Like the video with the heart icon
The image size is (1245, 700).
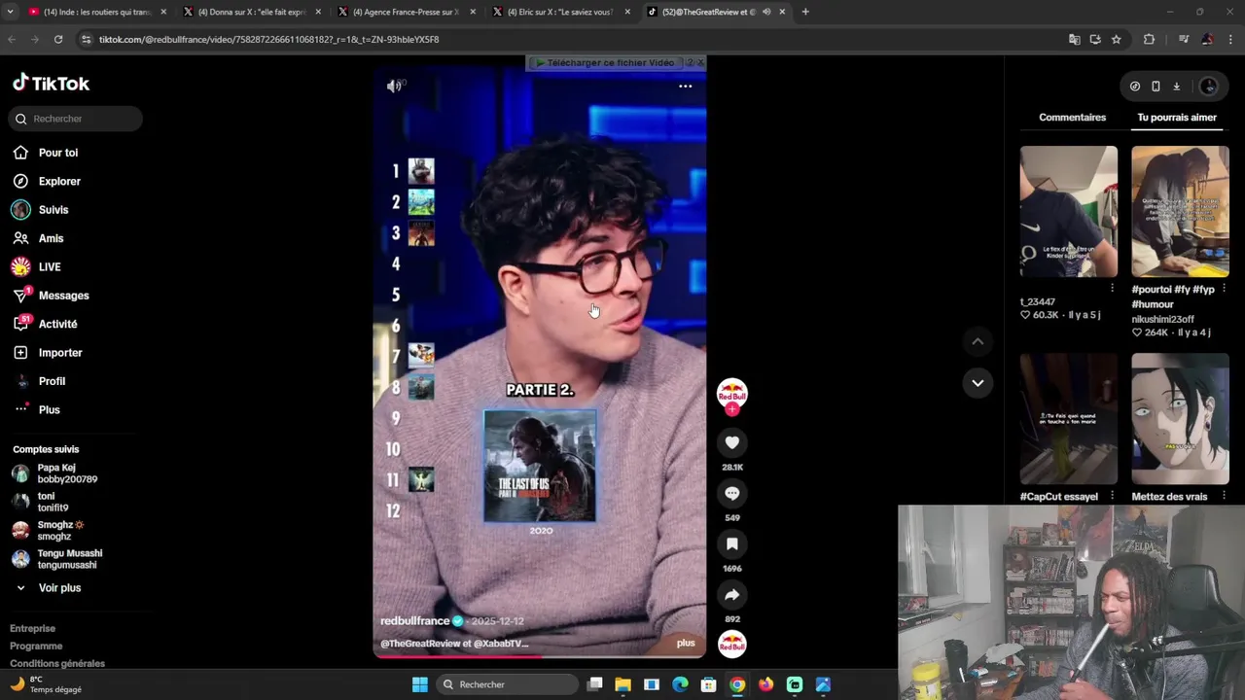point(732,443)
